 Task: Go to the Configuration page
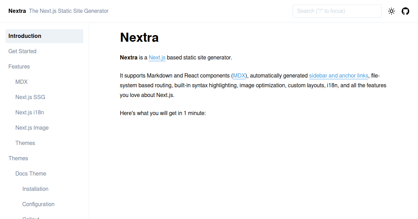point(38,204)
